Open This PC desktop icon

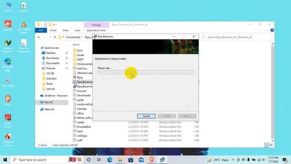click(8, 7)
